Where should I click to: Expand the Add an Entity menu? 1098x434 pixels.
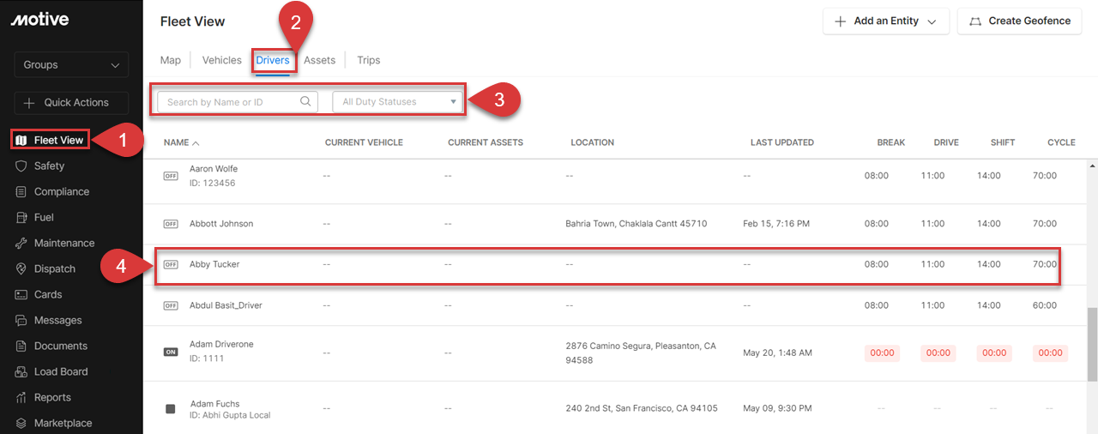click(x=885, y=21)
